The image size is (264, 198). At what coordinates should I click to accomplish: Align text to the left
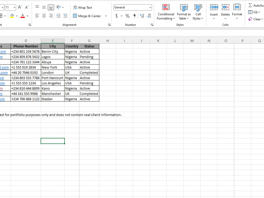(37, 16)
